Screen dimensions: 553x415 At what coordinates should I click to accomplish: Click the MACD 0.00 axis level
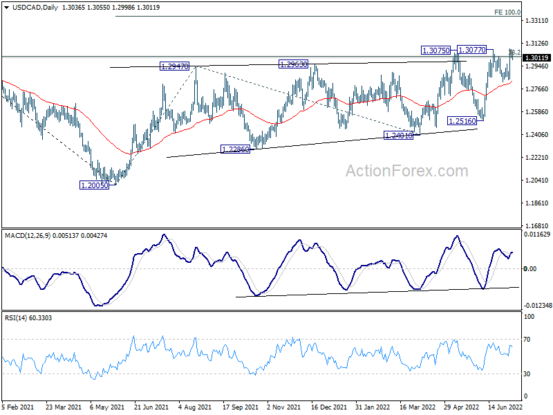pyautogui.click(x=529, y=268)
